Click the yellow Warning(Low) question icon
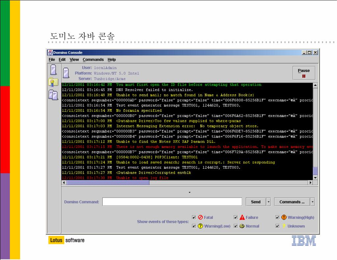Image resolution: width=337 pixels, height=260 pixels. [200, 226]
